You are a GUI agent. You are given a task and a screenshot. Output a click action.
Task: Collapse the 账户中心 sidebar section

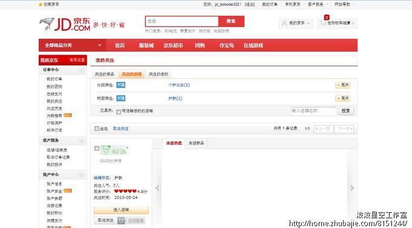point(81,175)
